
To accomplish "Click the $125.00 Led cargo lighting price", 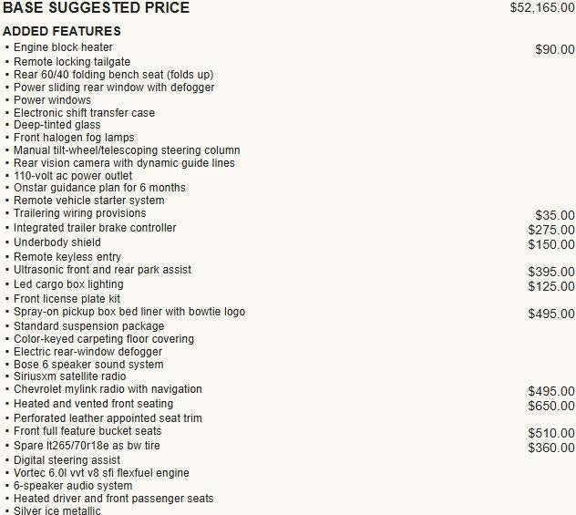I will pos(551,286).
